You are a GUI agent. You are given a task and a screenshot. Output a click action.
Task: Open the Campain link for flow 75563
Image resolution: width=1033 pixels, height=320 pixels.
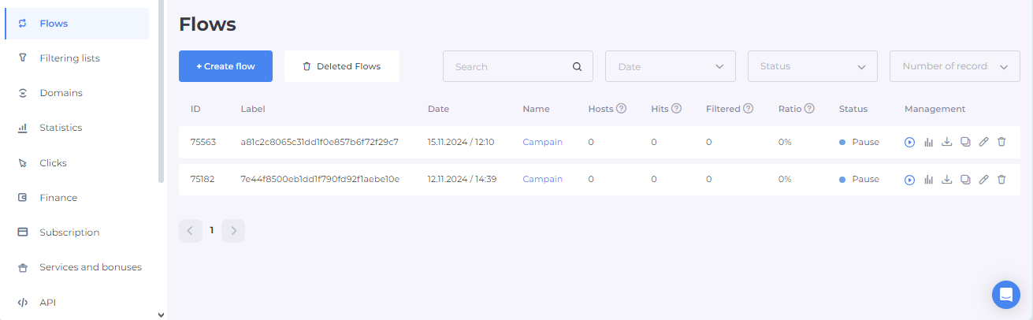pyautogui.click(x=542, y=143)
